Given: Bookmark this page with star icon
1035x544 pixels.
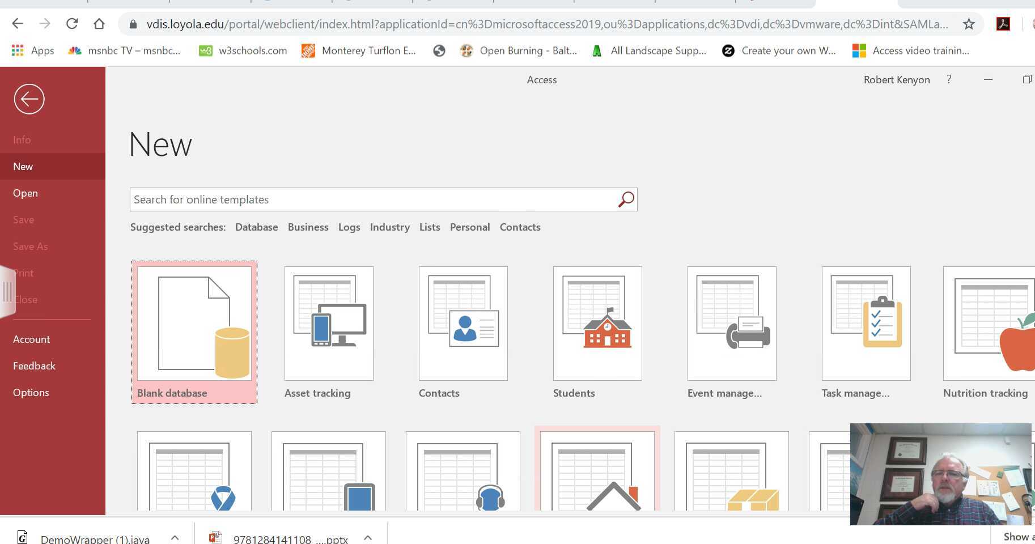Looking at the screenshot, I should pos(969,24).
